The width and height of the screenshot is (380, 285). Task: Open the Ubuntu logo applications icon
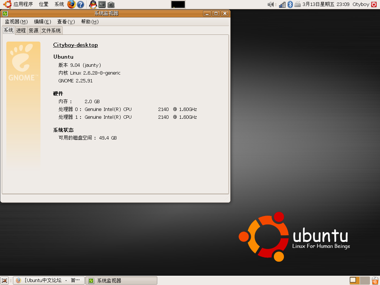[7, 4]
